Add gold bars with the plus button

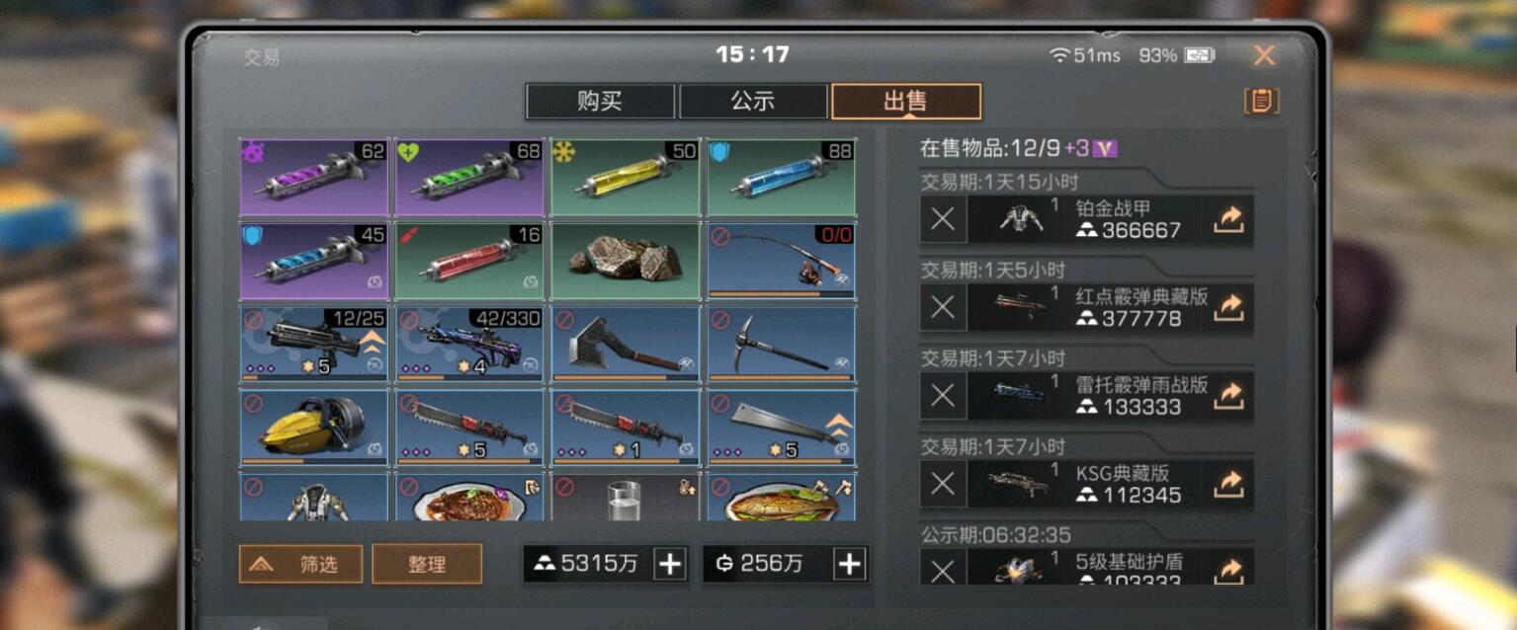tap(670, 564)
